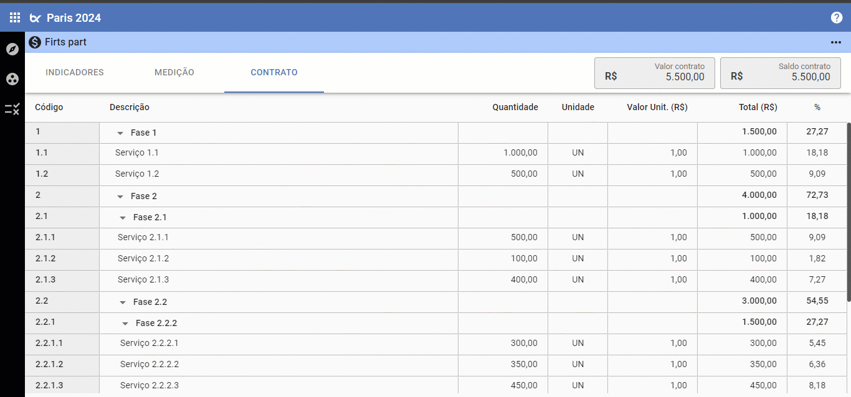The width and height of the screenshot is (851, 397).
Task: Click the app logo beside Paris 2024
Action: click(36, 18)
